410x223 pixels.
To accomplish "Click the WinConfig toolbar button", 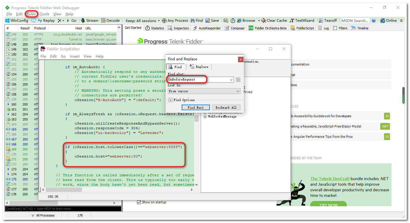I will coord(17,21).
